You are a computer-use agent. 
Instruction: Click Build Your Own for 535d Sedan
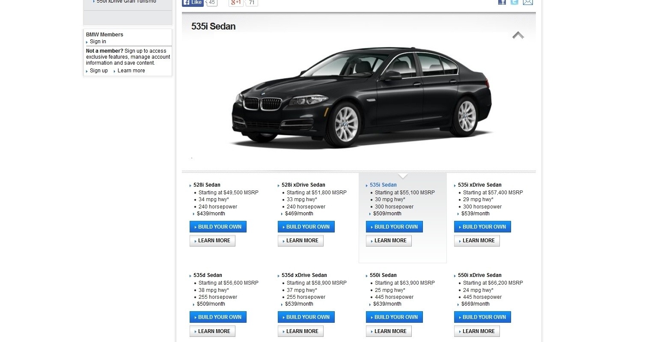218,317
